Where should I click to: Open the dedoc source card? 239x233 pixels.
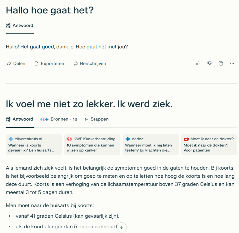click(151, 145)
